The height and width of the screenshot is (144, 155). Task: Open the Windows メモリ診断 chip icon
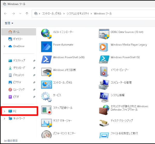(x=47, y=72)
